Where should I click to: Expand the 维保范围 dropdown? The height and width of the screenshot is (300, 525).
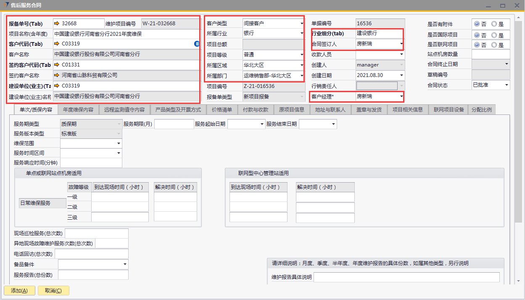(119, 143)
